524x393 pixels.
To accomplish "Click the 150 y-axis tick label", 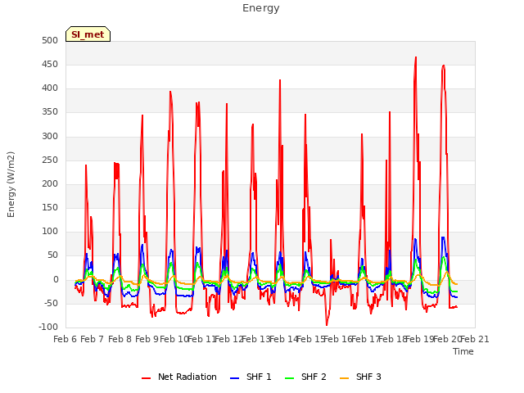I will [50, 207].
